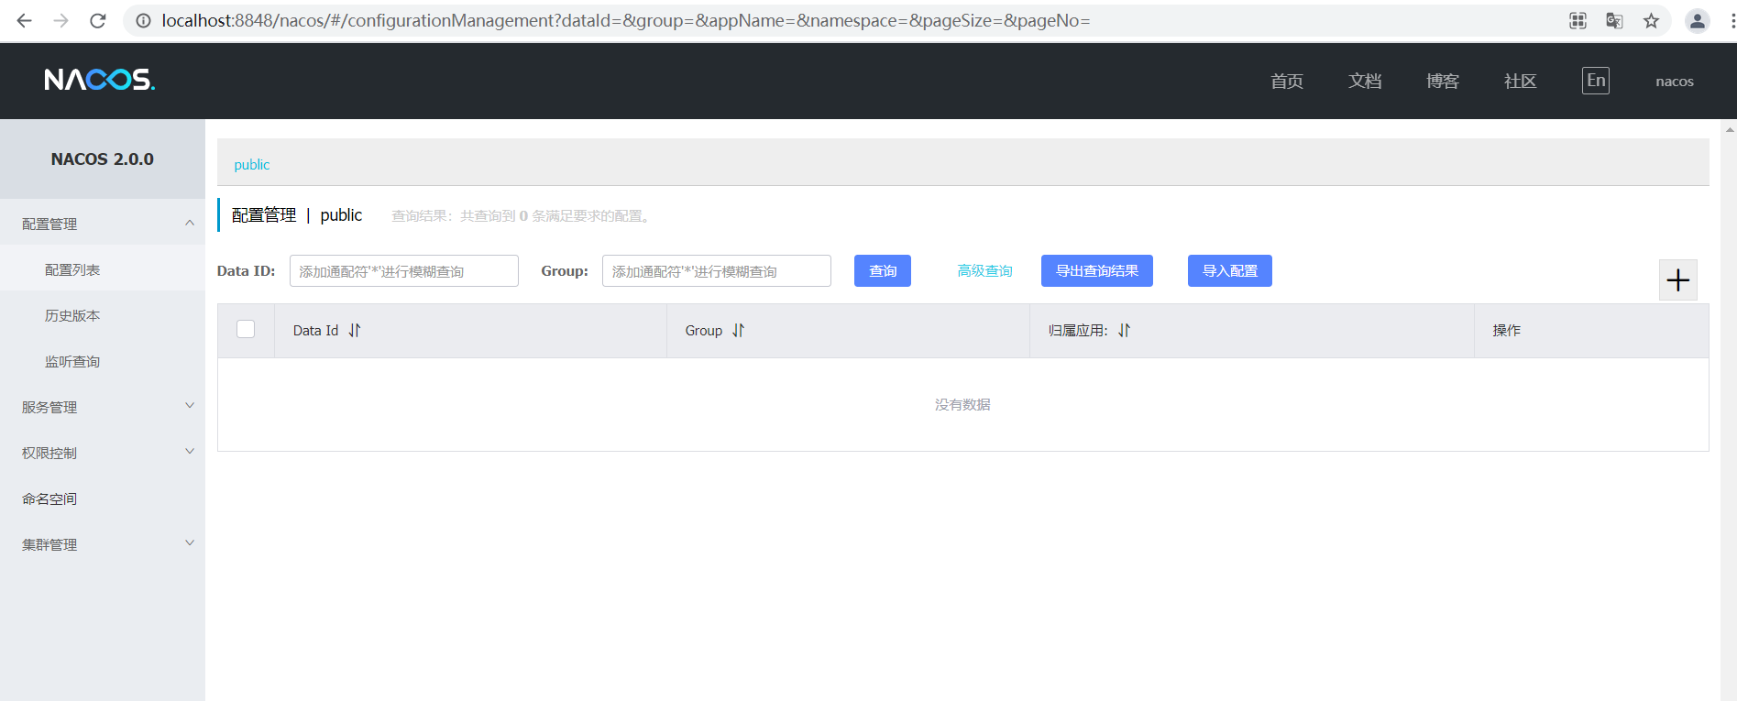Select the public namespace tab
Viewport: 1737px width, 701px height.
point(252,164)
